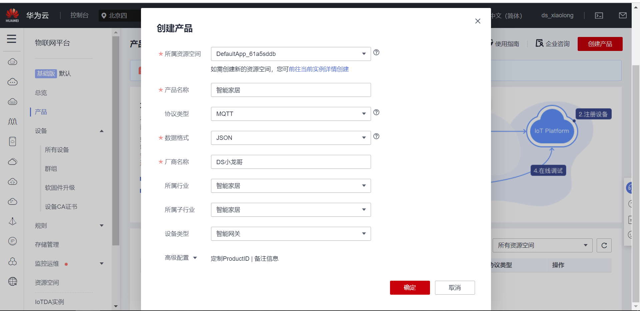Image resolution: width=640 pixels, height=311 pixels.
Task: Click help icon beside 所属资源空间
Action: pos(376,52)
